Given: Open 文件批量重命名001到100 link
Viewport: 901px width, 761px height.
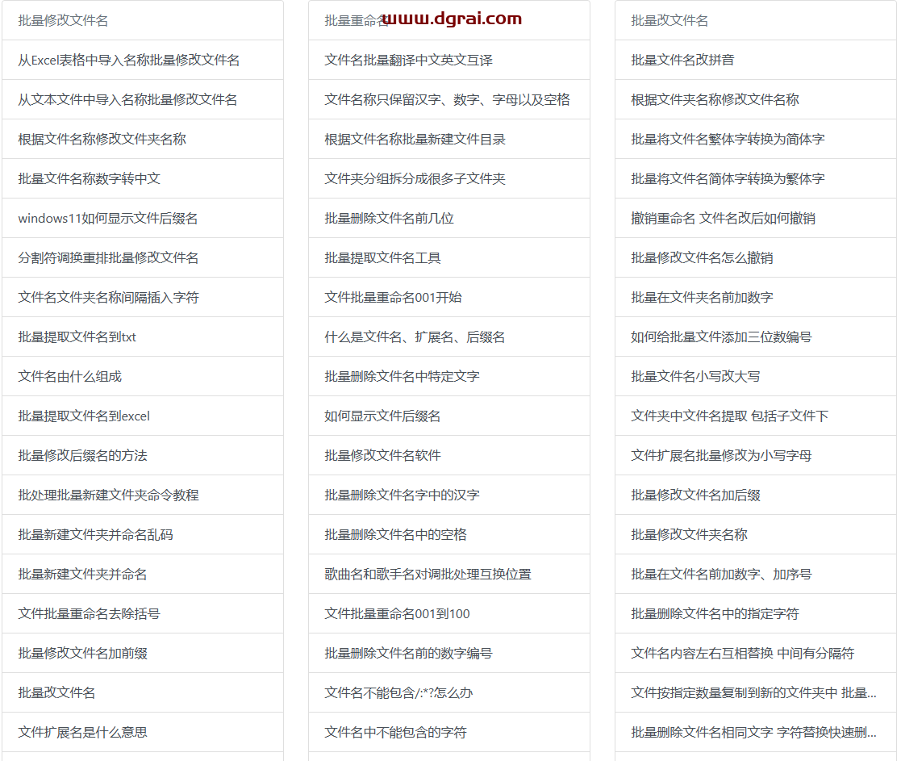Looking at the screenshot, I should click(397, 614).
